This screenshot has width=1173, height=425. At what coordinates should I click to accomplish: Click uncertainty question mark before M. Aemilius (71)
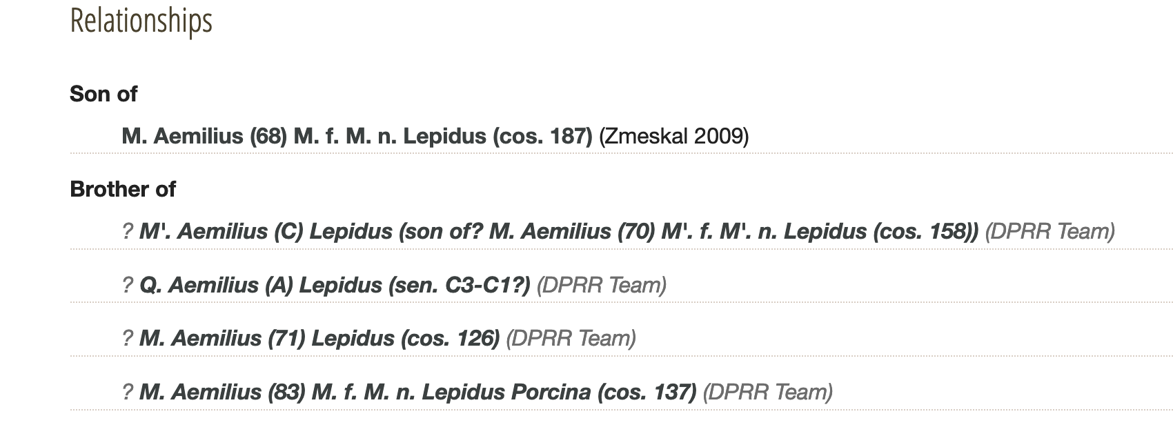coord(127,338)
